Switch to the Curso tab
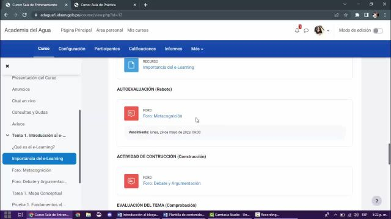 (x=43, y=49)
